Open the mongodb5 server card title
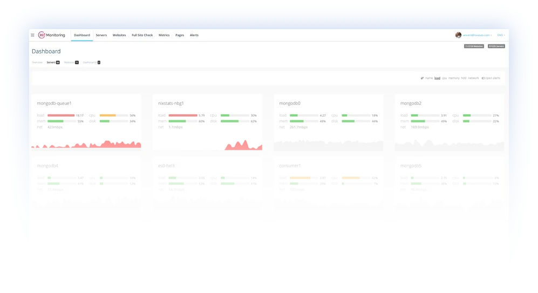The width and height of the screenshot is (538, 293). click(411, 166)
